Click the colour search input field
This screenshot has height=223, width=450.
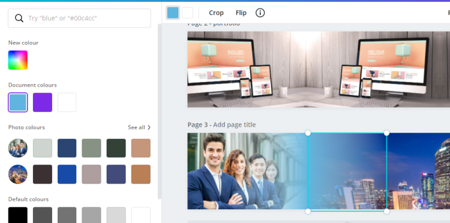pyautogui.click(x=79, y=19)
